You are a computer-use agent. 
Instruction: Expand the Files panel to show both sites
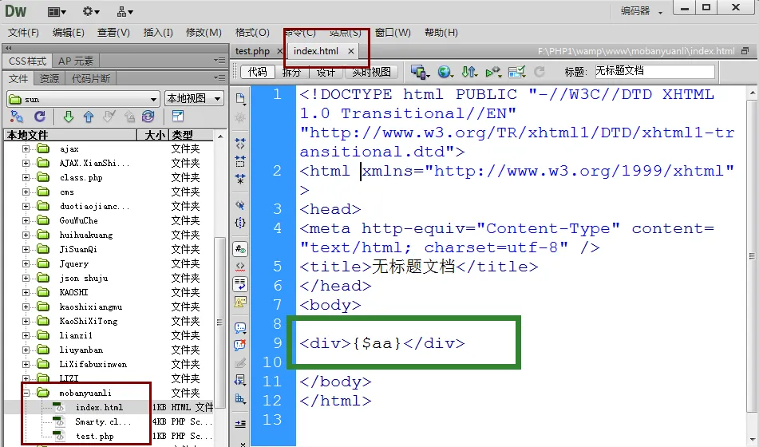178,117
